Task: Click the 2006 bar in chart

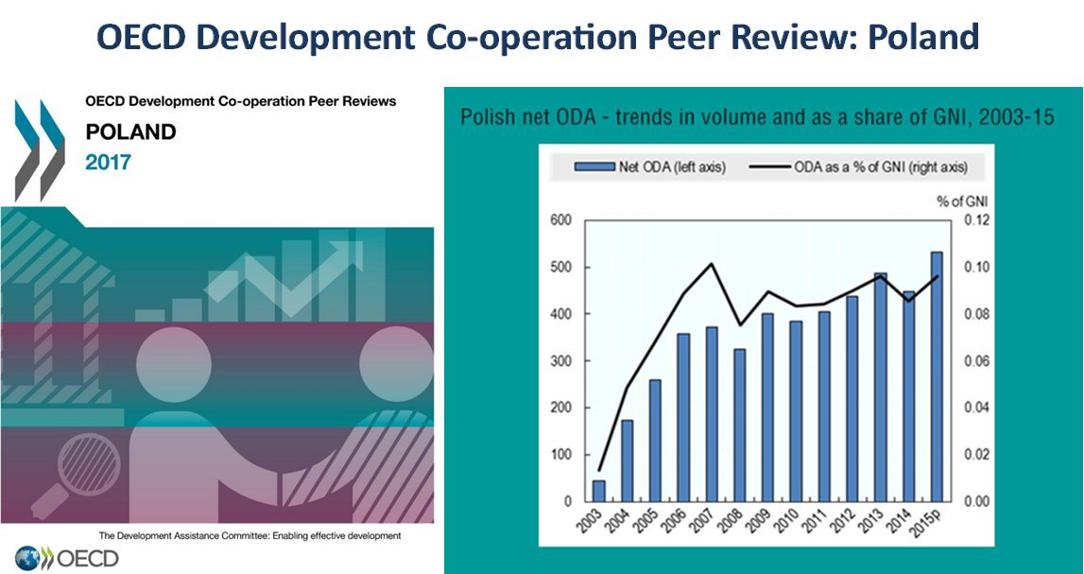Action: [x=683, y=418]
